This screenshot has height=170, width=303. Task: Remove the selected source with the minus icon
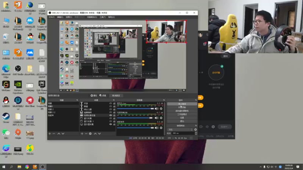[x=86, y=134]
